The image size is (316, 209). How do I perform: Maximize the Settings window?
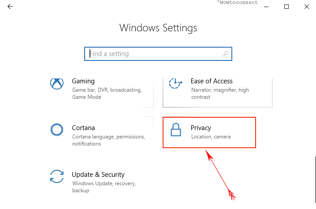(x=286, y=7)
